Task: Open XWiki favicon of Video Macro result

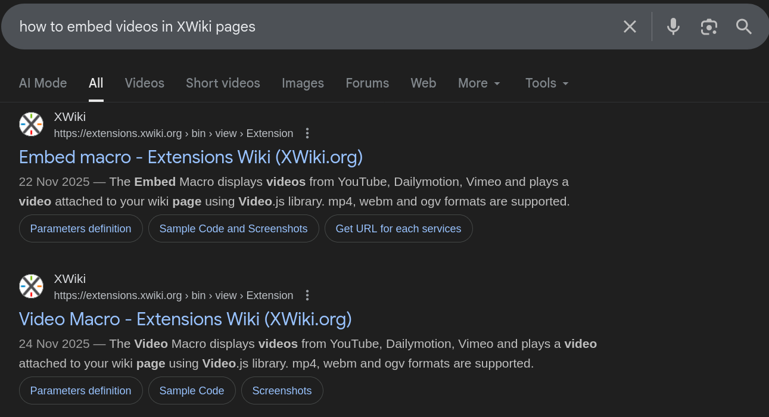Action: pyautogui.click(x=31, y=286)
